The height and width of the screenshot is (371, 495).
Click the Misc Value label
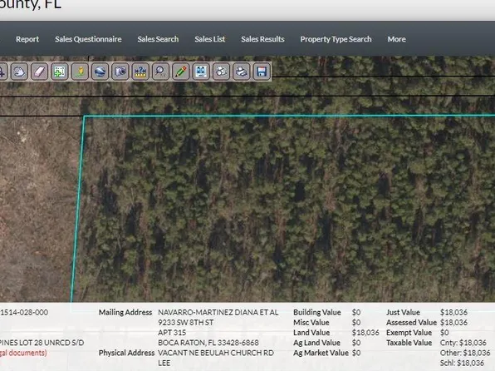tap(311, 323)
